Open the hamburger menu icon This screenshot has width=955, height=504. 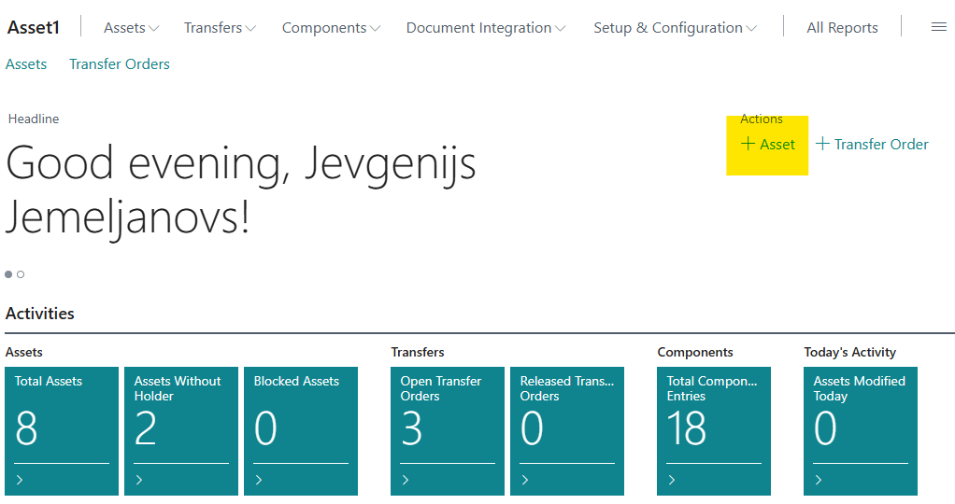pos(938,27)
